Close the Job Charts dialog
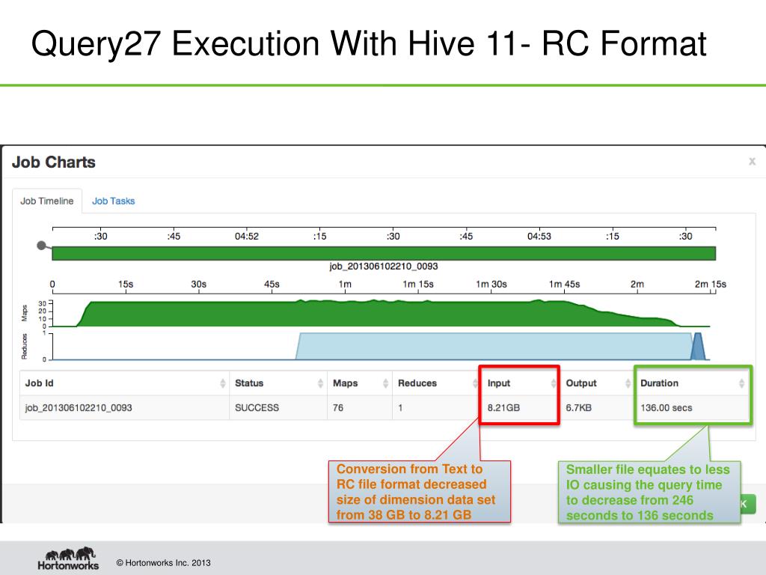766x575 pixels. coord(752,161)
